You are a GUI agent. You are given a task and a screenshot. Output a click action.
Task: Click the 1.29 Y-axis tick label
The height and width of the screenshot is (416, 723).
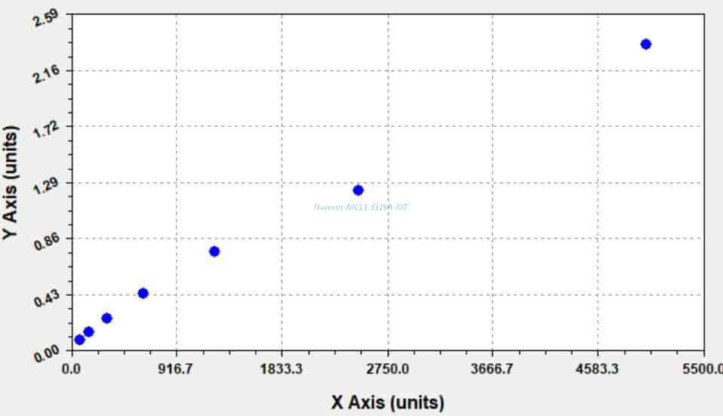(47, 186)
